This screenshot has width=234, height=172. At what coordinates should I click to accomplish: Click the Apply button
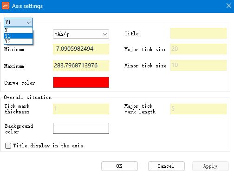pyautogui.click(x=210, y=166)
